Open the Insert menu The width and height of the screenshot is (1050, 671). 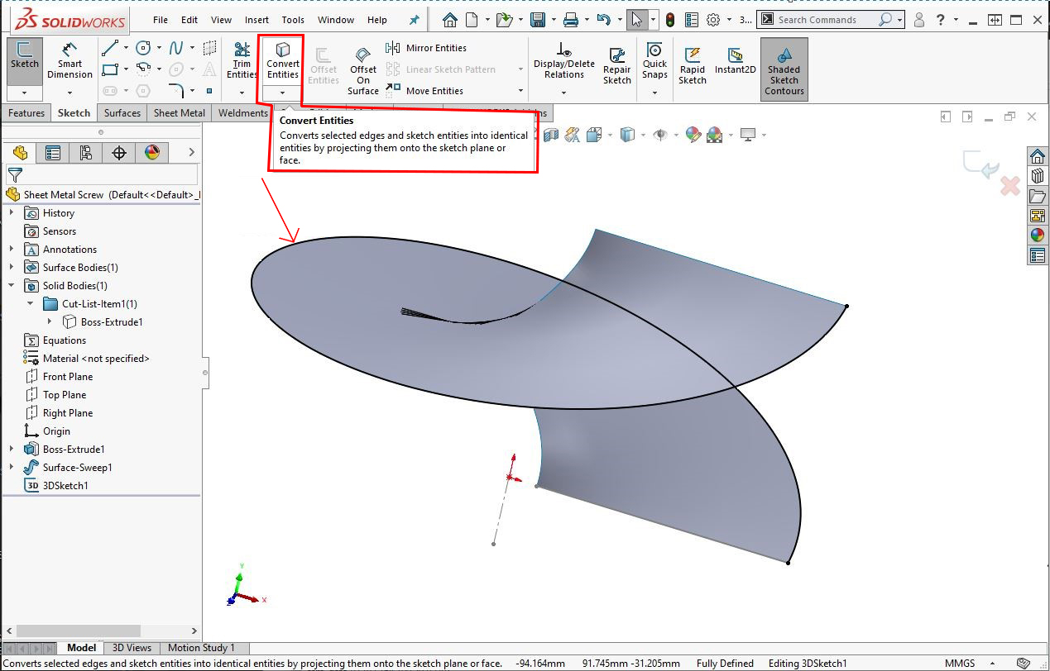pyautogui.click(x=257, y=20)
